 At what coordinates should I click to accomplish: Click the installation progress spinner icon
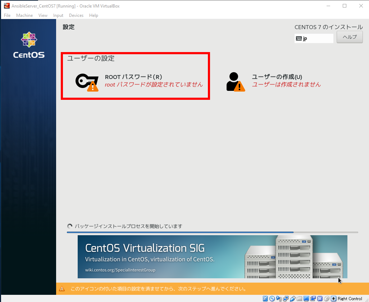70,226
